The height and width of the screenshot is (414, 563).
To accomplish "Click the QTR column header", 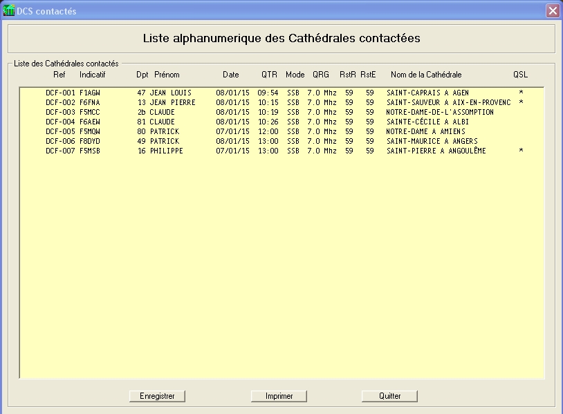I will [269, 75].
